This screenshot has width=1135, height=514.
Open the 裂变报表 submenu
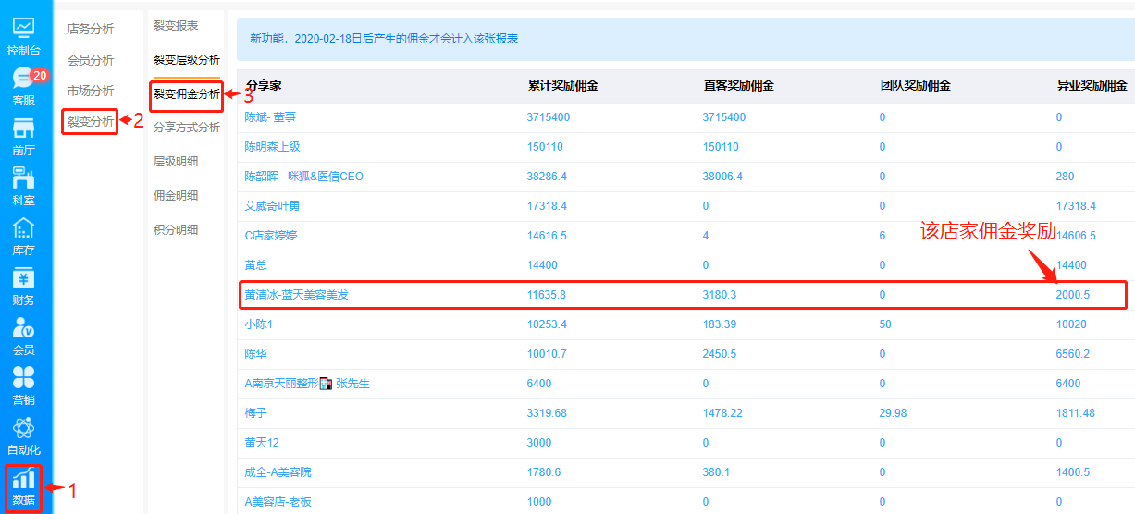(x=176, y=26)
